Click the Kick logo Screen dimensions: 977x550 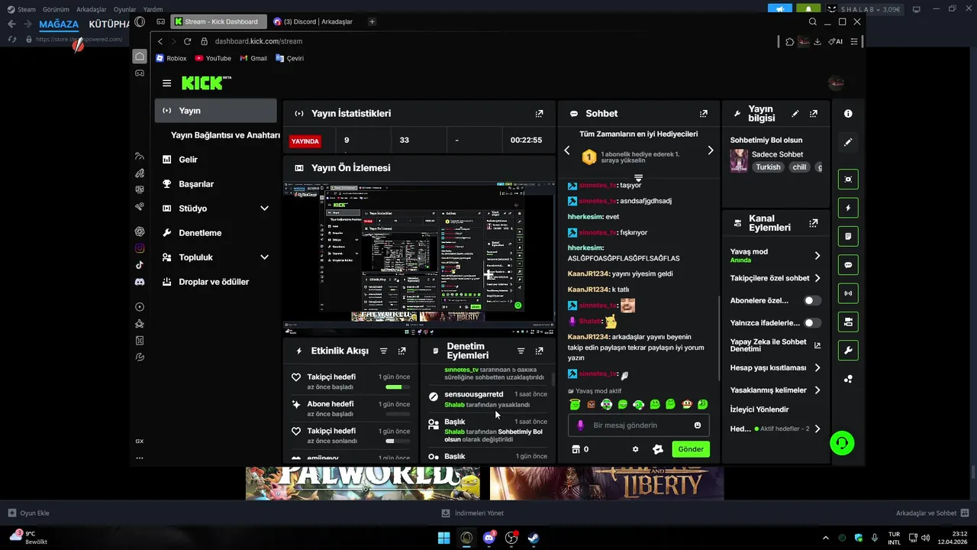point(206,83)
